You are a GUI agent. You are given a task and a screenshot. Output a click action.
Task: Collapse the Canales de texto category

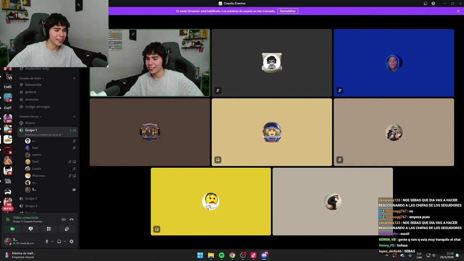click(x=32, y=78)
